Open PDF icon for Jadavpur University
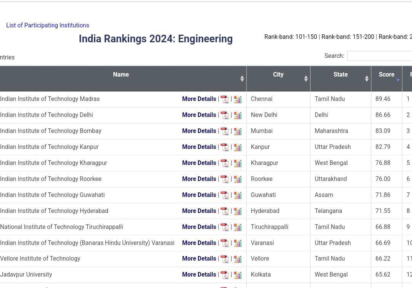This screenshot has height=288, width=412. [x=225, y=275]
